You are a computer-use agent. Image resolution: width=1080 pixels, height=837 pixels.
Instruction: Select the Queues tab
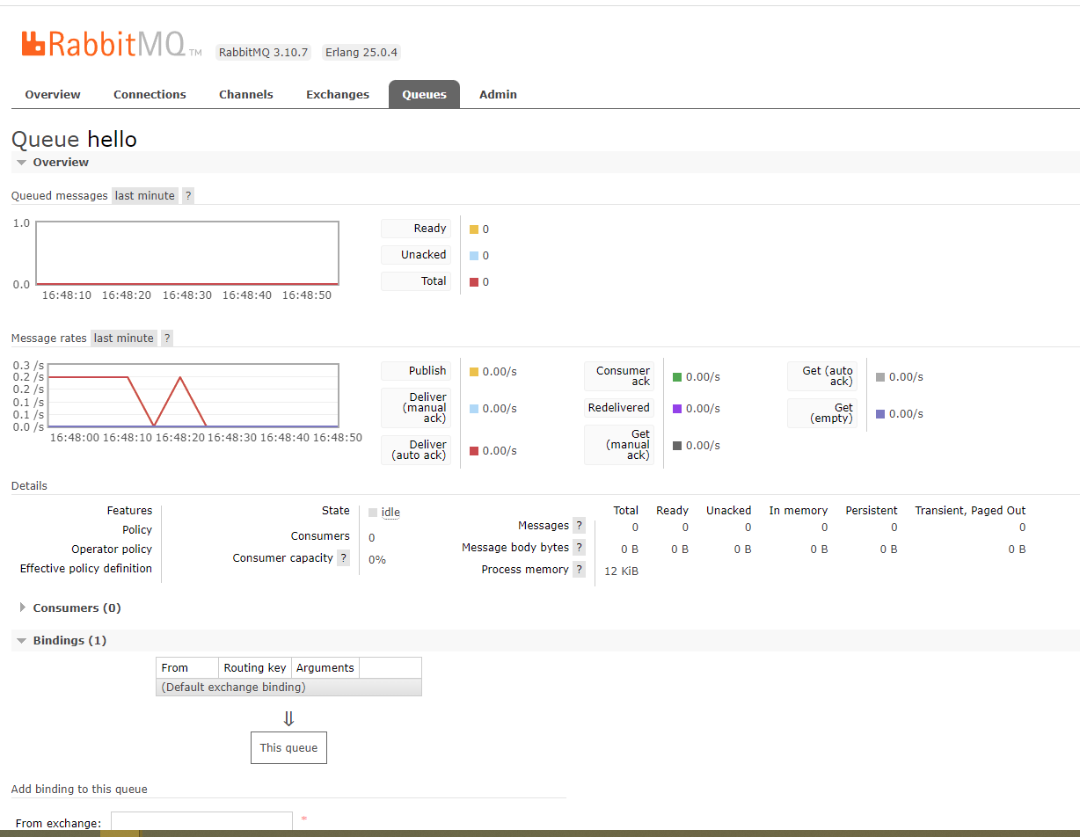[425, 94]
